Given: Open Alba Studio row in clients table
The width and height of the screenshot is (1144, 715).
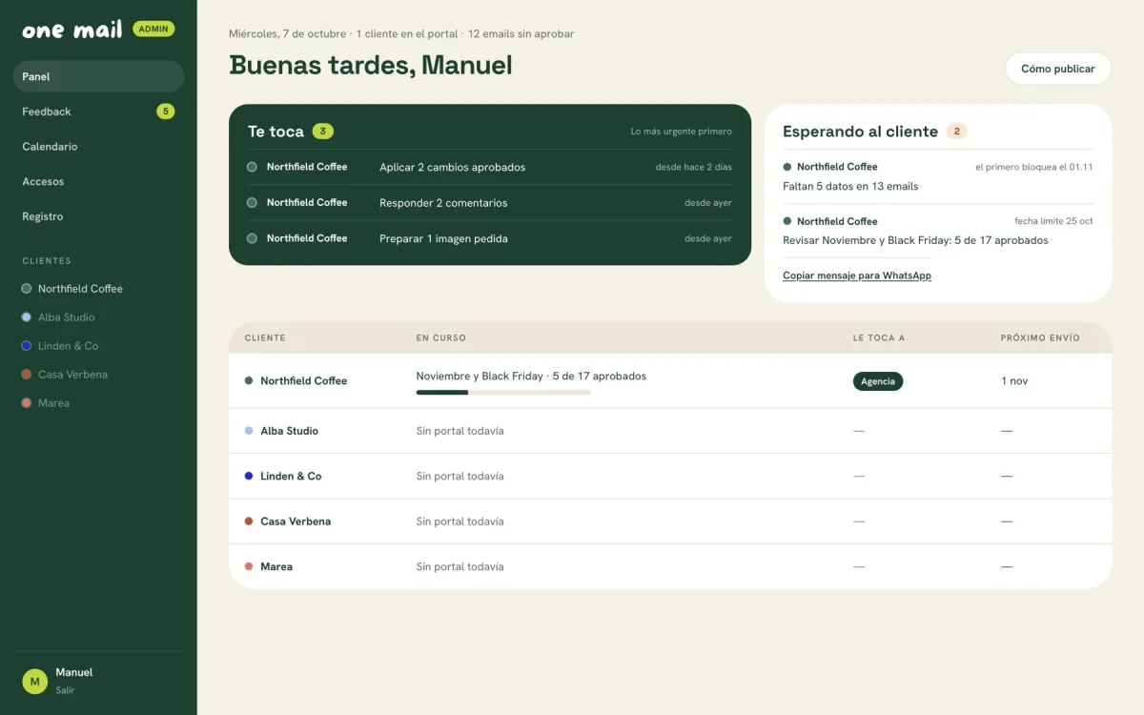Looking at the screenshot, I should click(670, 431).
